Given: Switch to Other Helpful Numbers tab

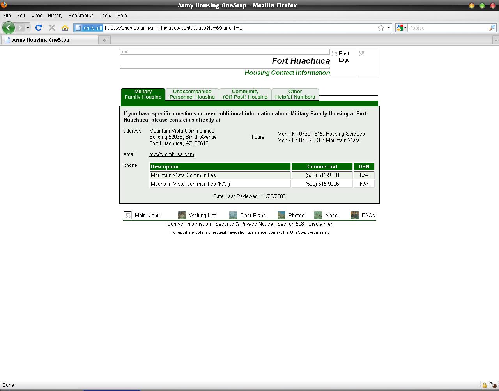Looking at the screenshot, I should click(295, 94).
